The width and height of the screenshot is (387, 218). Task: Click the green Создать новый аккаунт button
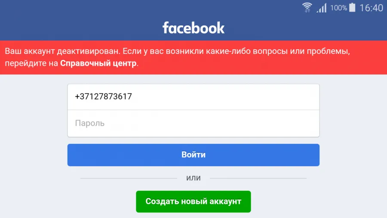tap(193, 202)
